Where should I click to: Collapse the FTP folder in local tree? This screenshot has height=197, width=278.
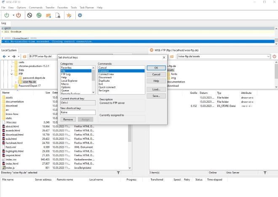point(12,74)
